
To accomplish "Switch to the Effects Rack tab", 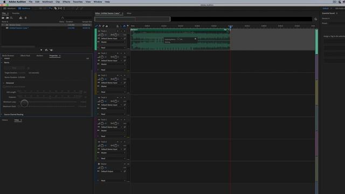I will pyautogui.click(x=25, y=56).
